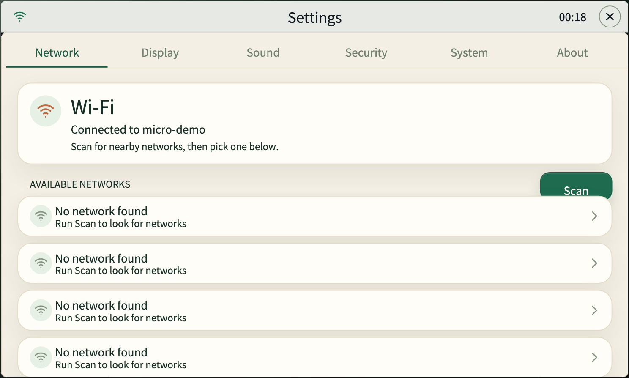
Task: Click the 'Settings' title text
Action: coord(315,18)
